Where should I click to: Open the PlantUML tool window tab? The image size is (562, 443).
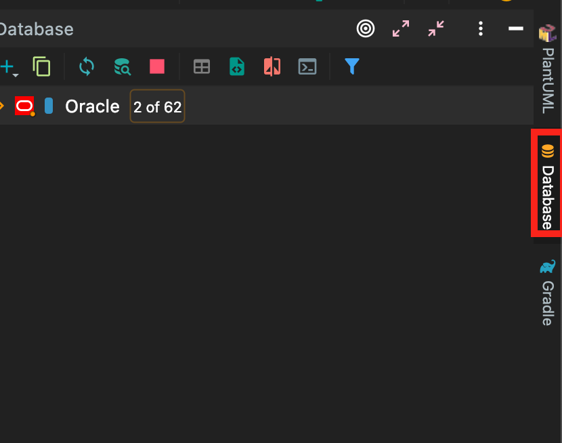[x=547, y=69]
